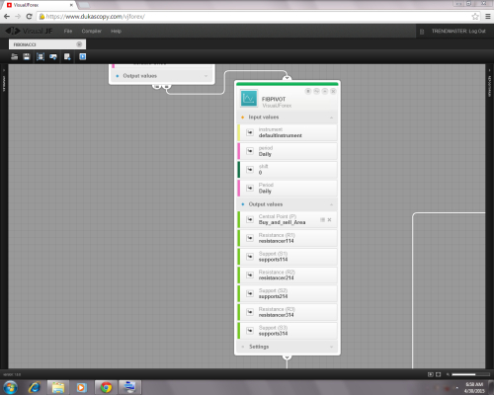This screenshot has width=494, height=395.
Task: Save strategy using the floppy disk icon
Action: 27,56
